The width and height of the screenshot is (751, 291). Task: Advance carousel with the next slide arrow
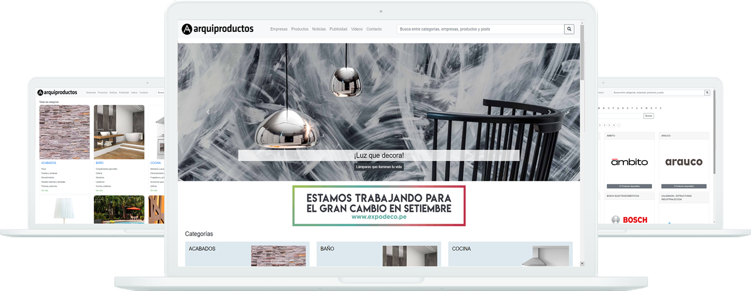(567, 112)
